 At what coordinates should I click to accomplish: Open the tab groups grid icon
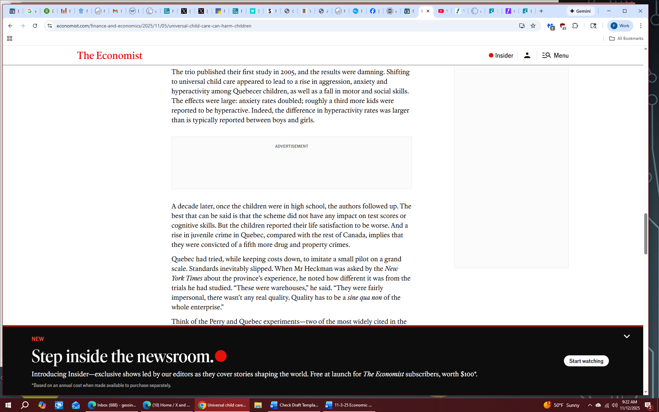click(10, 38)
